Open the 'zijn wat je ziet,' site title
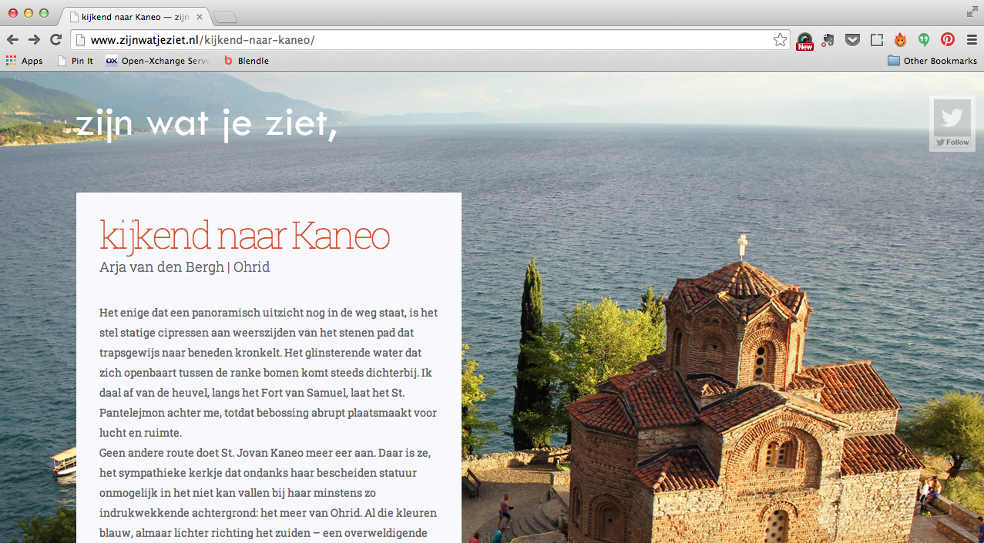 pos(207,124)
